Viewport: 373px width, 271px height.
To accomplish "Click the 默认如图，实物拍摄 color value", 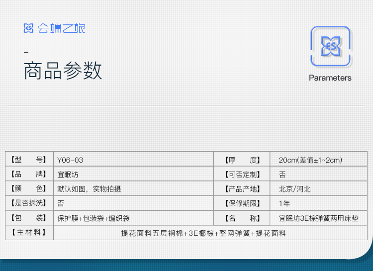I will pyautogui.click(x=89, y=189).
